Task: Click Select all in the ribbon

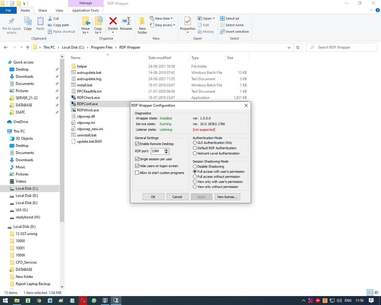Action: (229, 18)
